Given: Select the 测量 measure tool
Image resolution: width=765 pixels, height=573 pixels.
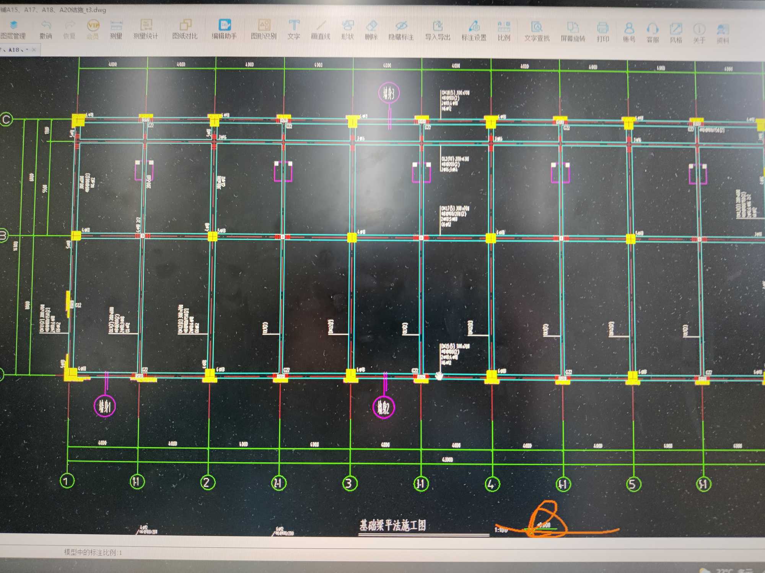Looking at the screenshot, I should tap(116, 30).
